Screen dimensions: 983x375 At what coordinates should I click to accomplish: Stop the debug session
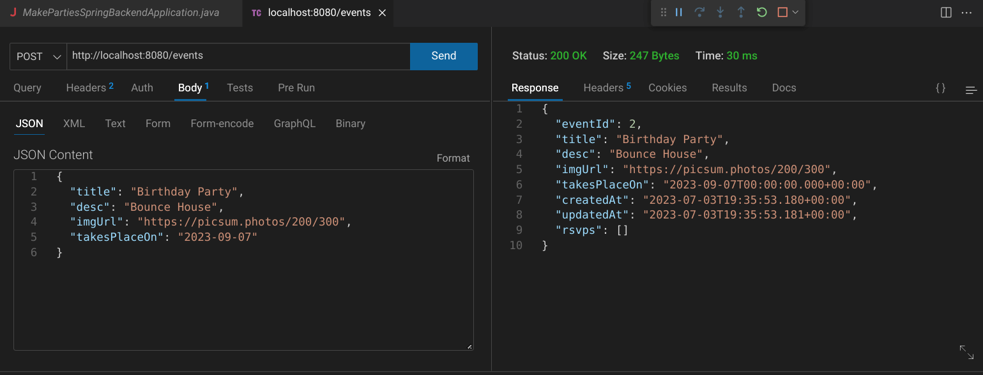click(x=782, y=12)
